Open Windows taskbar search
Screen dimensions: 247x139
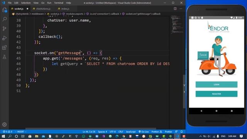(x=10, y=136)
